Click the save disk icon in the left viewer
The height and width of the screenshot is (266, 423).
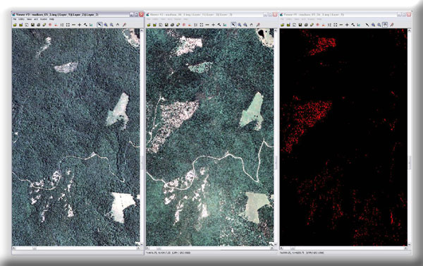pos(32,25)
